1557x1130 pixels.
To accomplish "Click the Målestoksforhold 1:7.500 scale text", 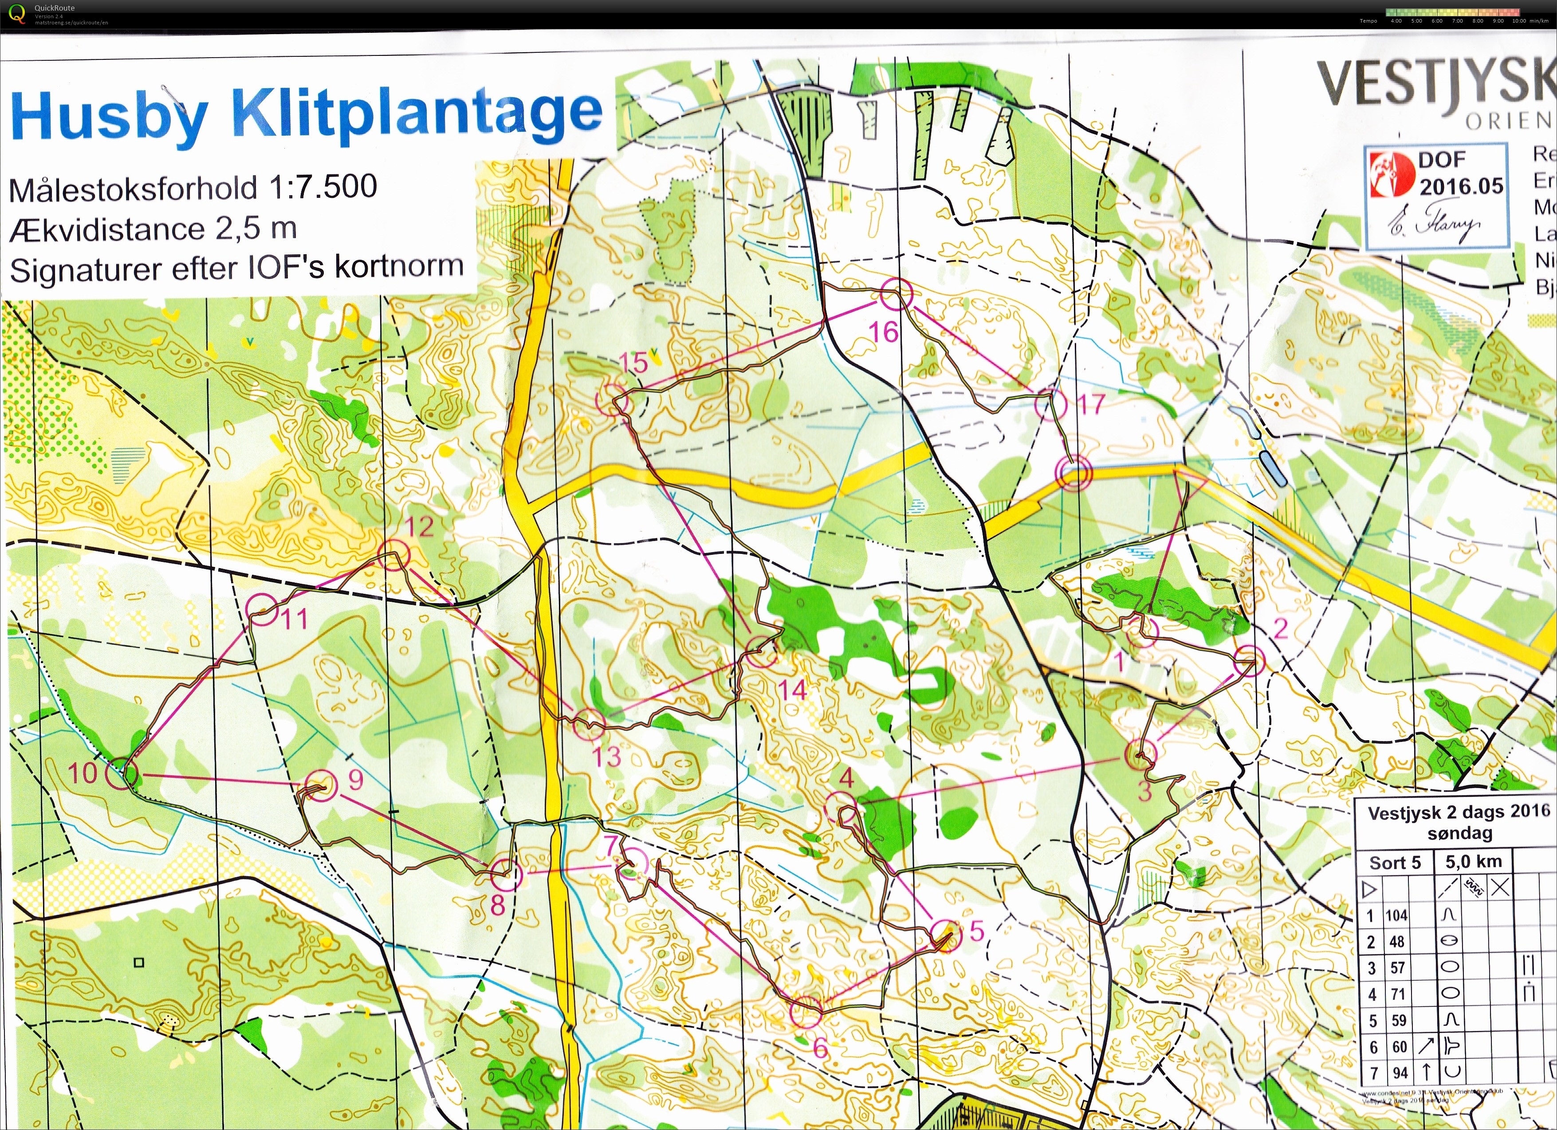I will point(193,188).
